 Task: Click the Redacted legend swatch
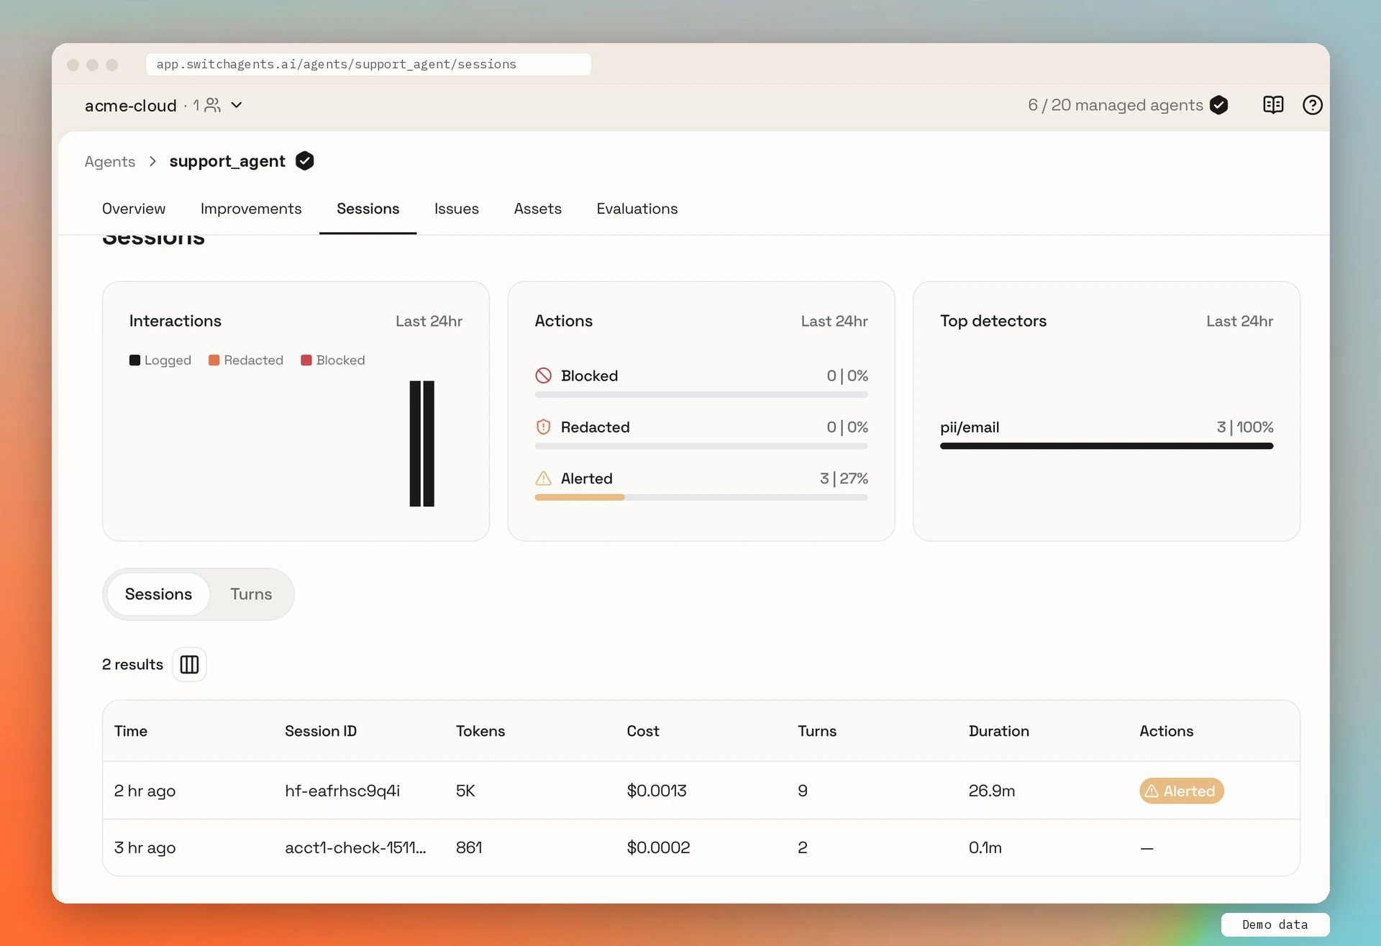214,360
